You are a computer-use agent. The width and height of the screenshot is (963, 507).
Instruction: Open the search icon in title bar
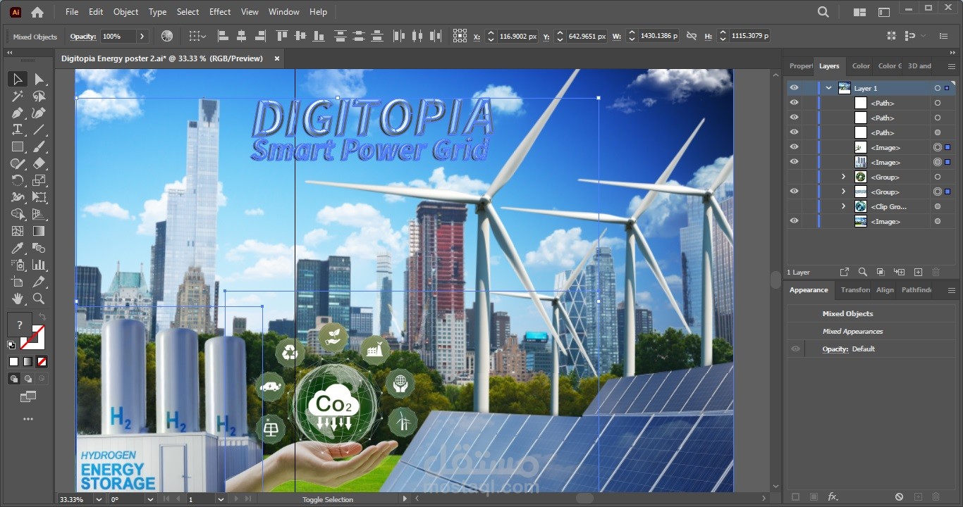[x=823, y=12]
